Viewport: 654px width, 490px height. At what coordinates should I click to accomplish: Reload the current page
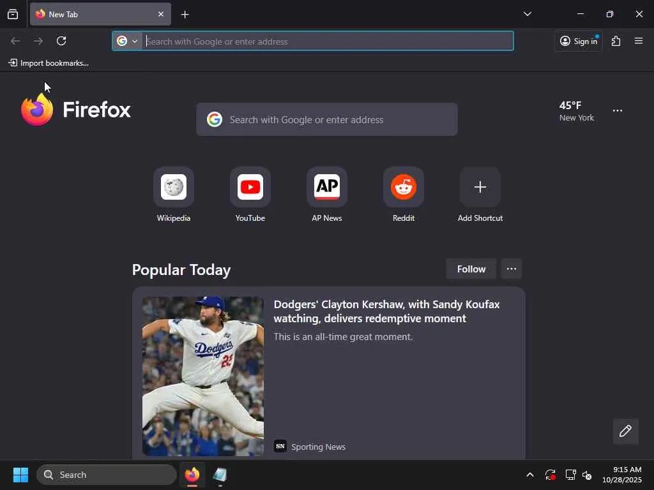(x=61, y=41)
